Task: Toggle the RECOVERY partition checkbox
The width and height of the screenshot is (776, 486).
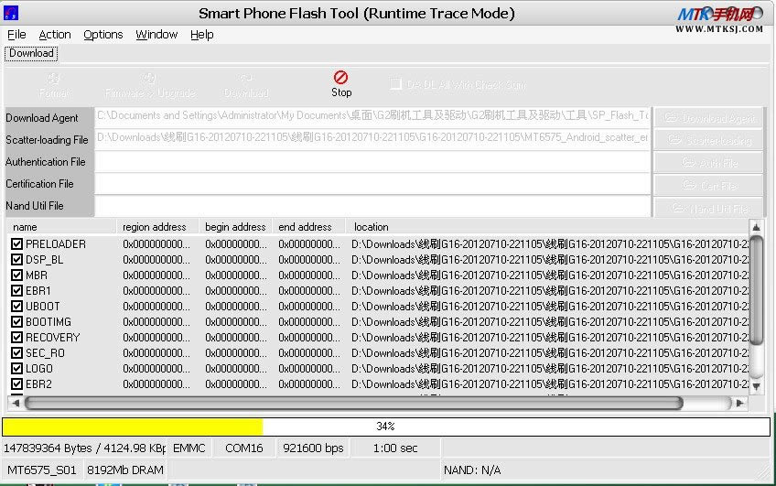Action: tap(16, 338)
